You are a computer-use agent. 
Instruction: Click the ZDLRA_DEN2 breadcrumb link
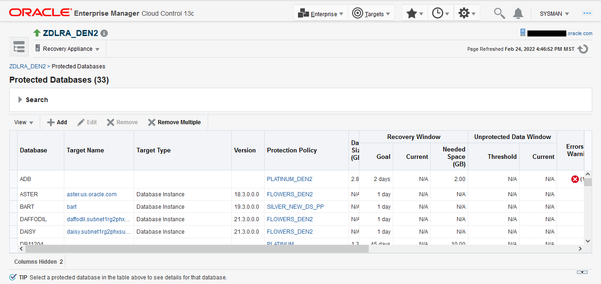point(27,66)
